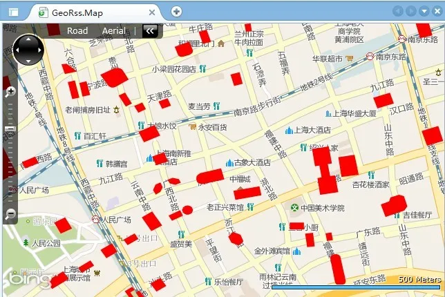The height and width of the screenshot is (297, 445).
Task: Pan map down with compass arrow
Action: click(x=28, y=61)
